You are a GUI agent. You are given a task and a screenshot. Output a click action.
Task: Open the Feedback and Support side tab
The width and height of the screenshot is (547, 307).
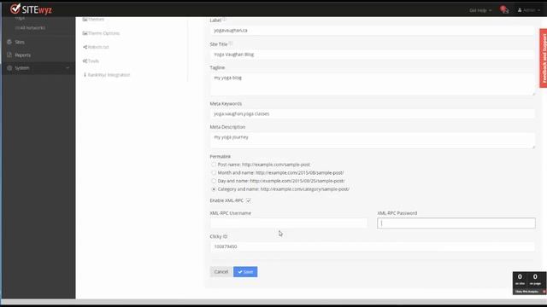pyautogui.click(x=544, y=58)
